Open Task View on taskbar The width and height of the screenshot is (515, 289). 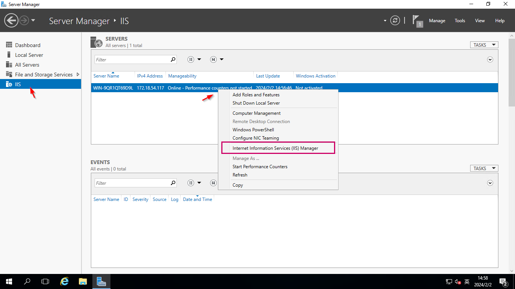[x=45, y=281]
